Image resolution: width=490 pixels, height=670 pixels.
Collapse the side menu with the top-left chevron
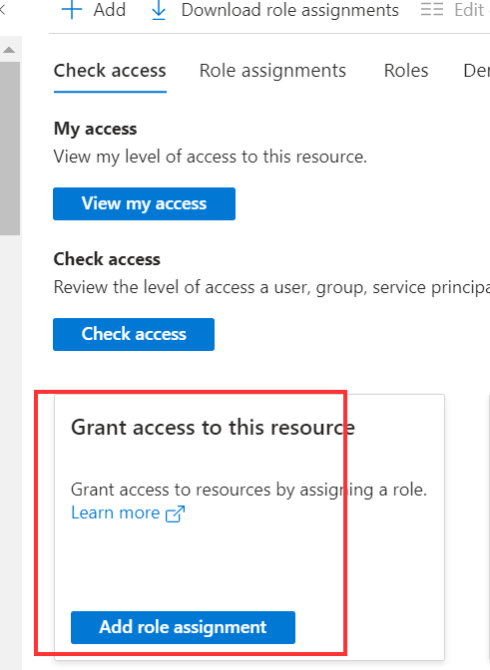coord(2,9)
